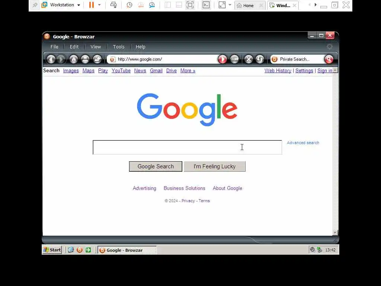Viewport: 381px width, 286px height.
Task: Click the Google Search button
Action: [x=156, y=166]
